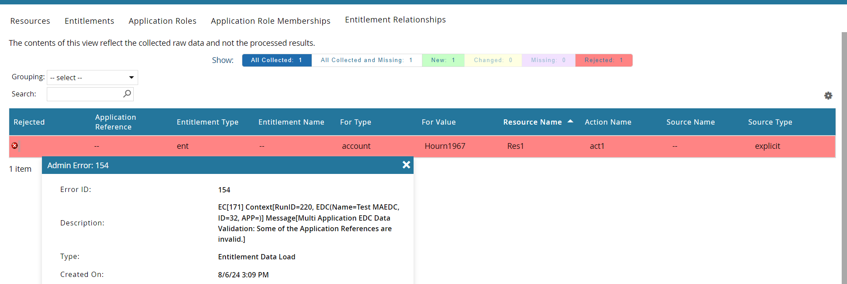The height and width of the screenshot is (284, 847).
Task: Filter by Missing items
Action: pyautogui.click(x=548, y=60)
